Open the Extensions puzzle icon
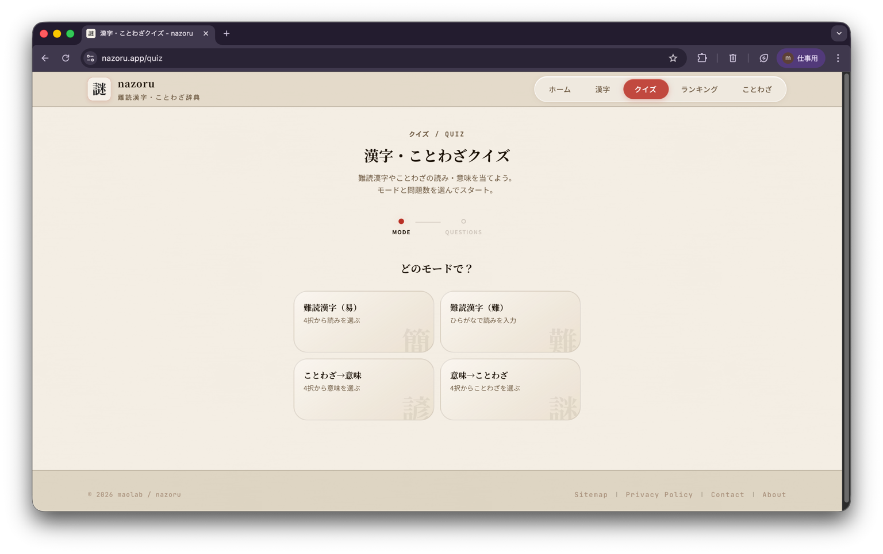The width and height of the screenshot is (883, 554). 702,58
